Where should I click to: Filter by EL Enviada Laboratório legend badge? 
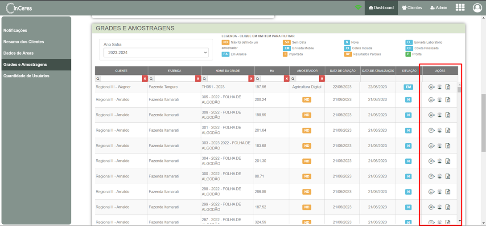coord(409,42)
